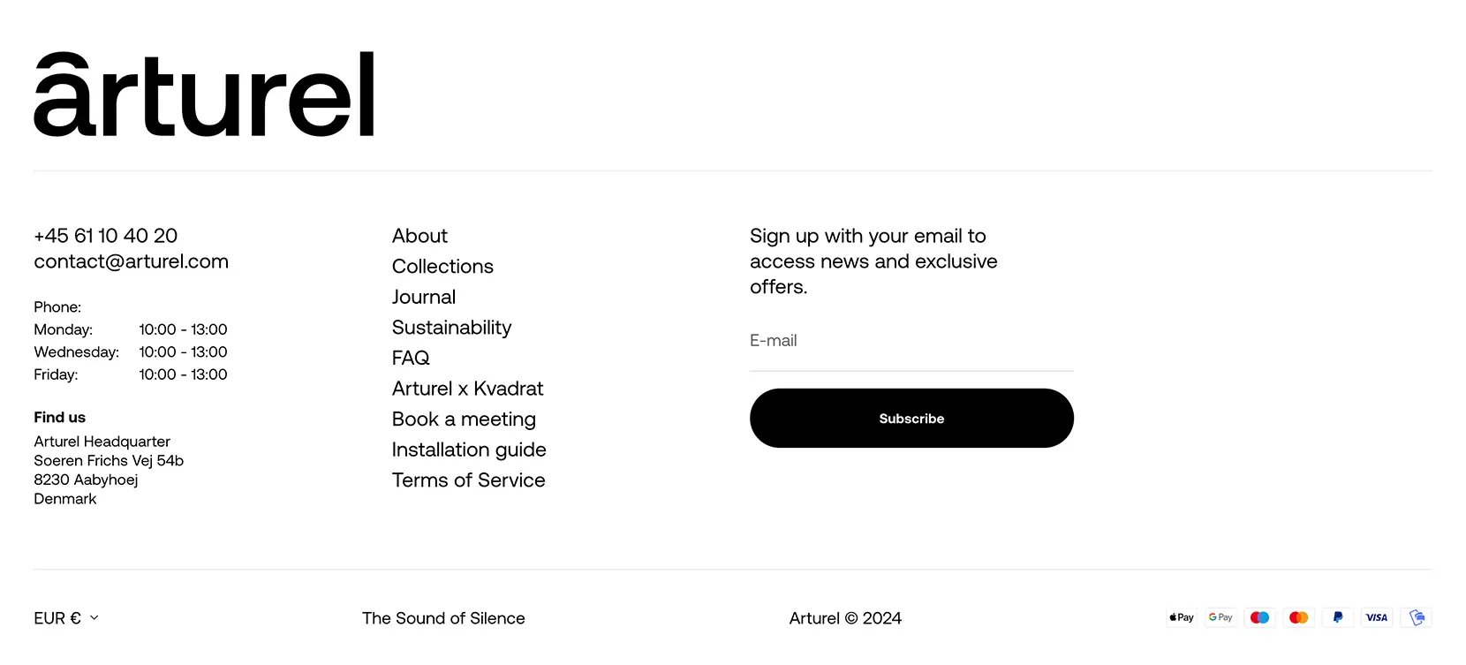Click the Apple Pay payment icon
The height and width of the screenshot is (665, 1466).
1182,617
